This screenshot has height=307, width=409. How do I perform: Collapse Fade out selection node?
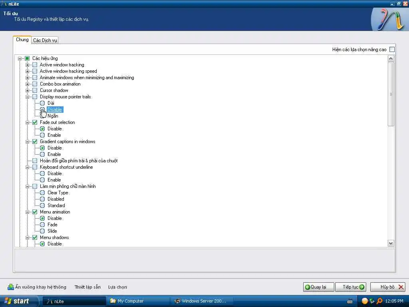coord(27,122)
